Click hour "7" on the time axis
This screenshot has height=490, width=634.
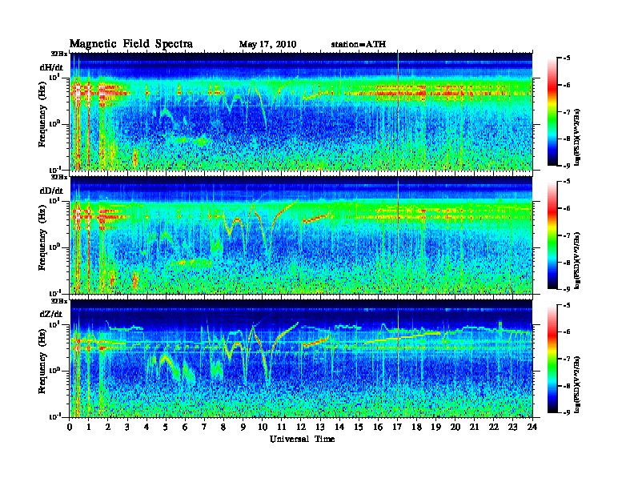[x=205, y=428]
